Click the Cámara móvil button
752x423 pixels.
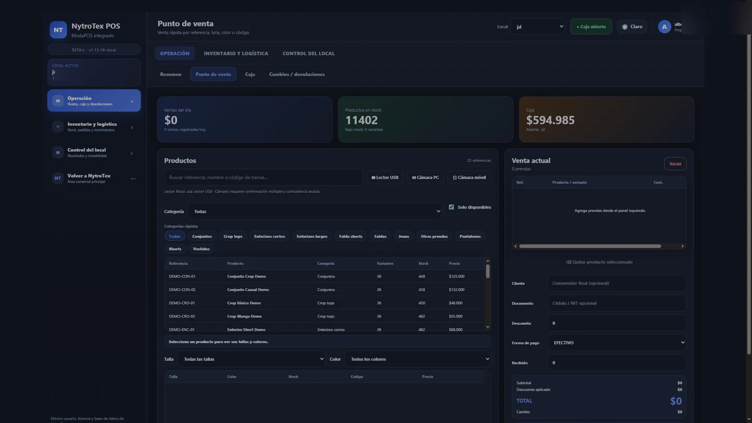tap(469, 178)
